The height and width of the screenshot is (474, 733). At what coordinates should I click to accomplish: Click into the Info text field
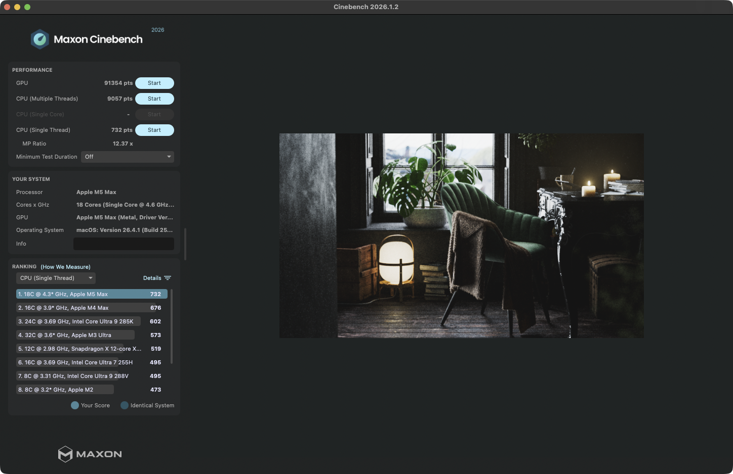124,244
